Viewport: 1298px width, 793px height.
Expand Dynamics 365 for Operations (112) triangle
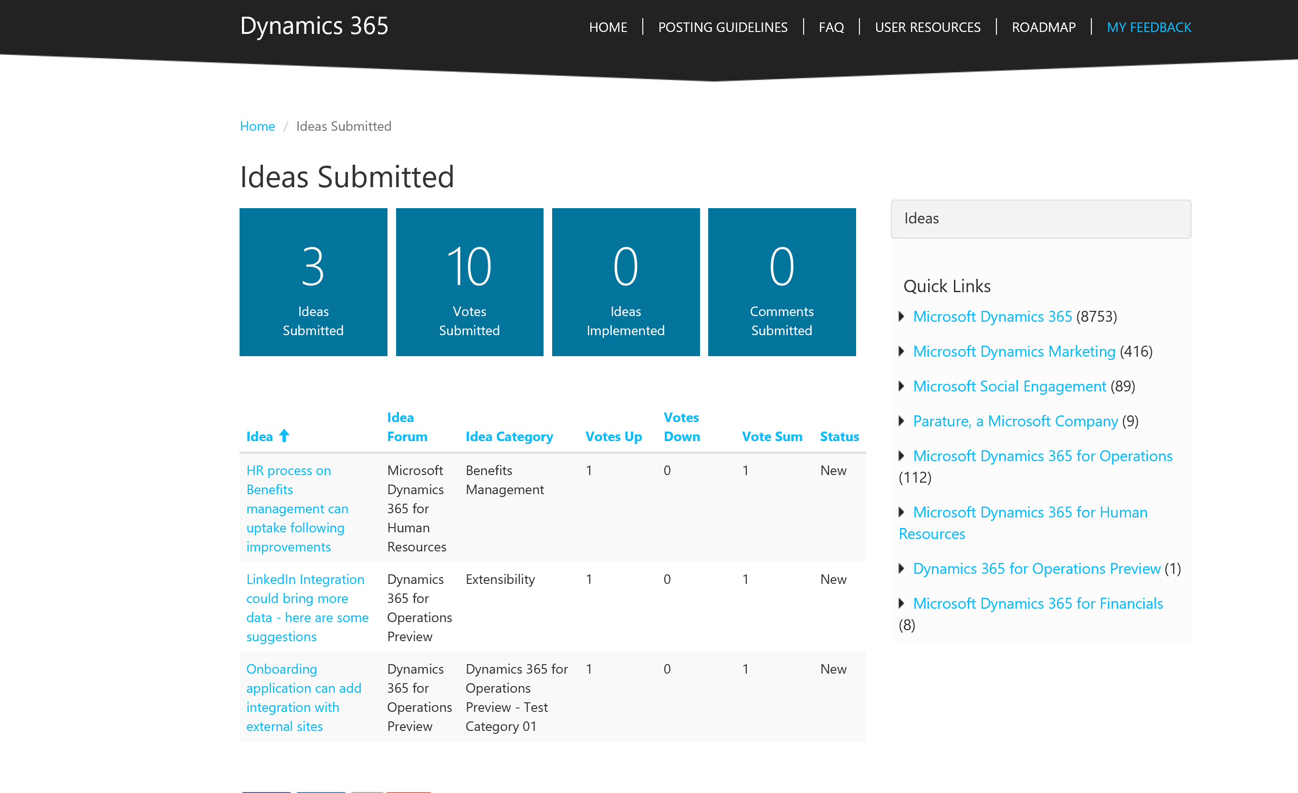901,455
